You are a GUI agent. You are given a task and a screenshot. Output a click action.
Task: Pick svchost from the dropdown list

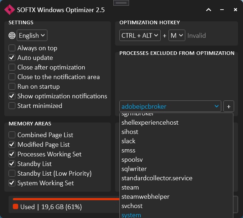tap(132, 206)
